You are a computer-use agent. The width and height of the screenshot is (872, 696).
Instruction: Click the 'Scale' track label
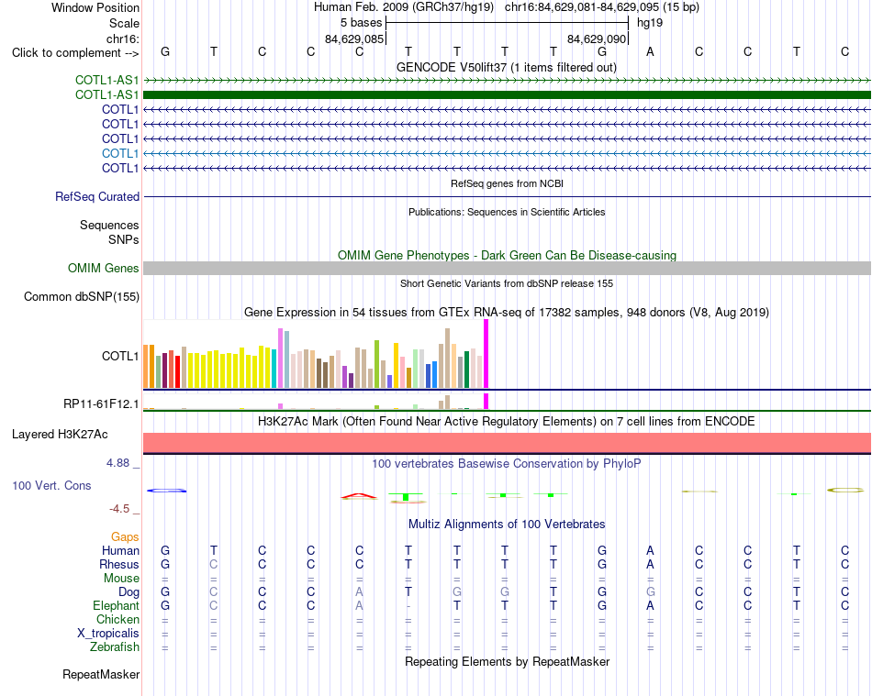(x=124, y=23)
